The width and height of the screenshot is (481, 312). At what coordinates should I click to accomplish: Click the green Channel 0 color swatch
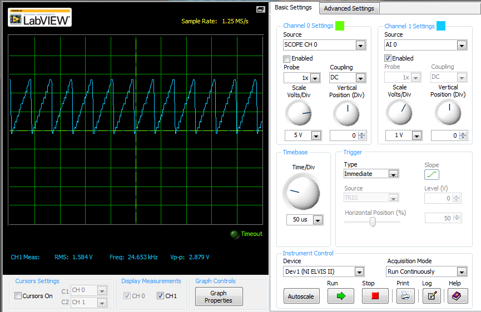point(340,26)
